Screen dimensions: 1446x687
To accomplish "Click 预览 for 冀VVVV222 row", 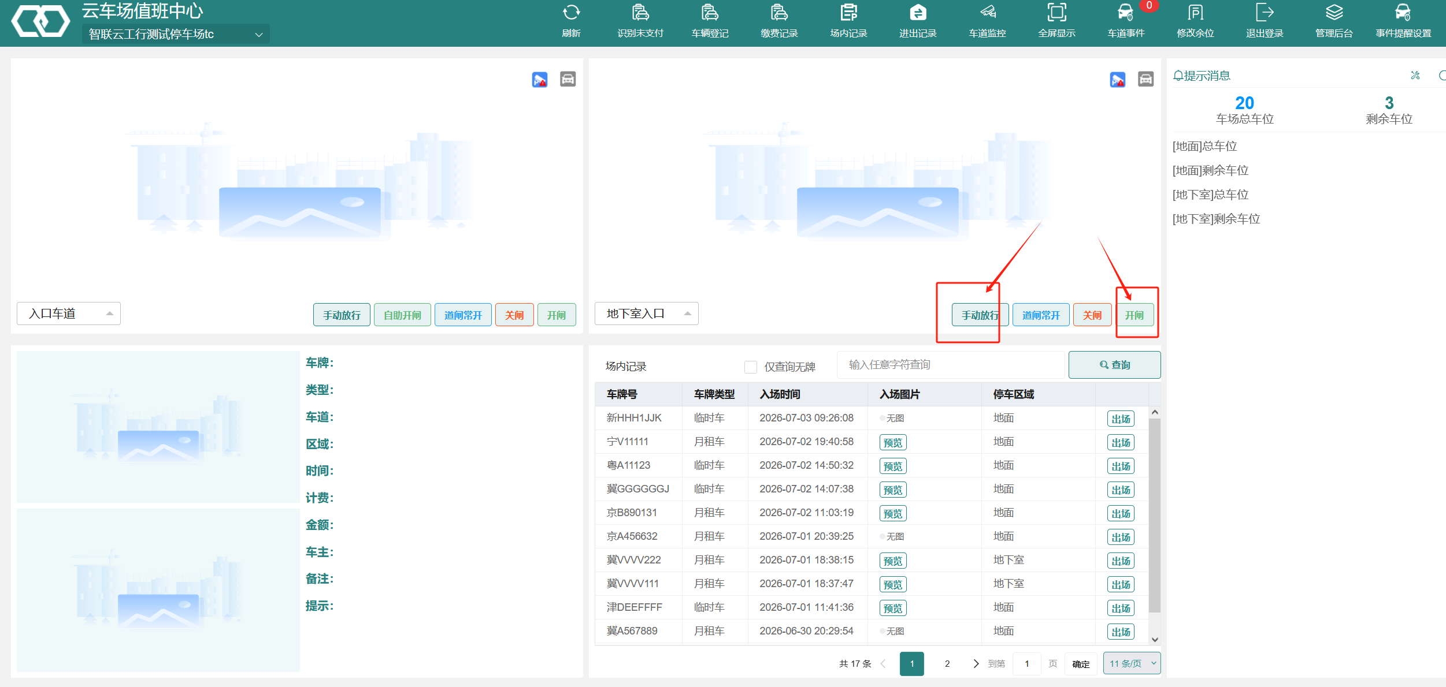I will (893, 561).
